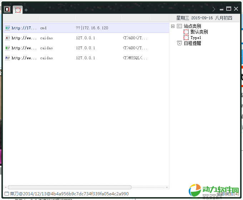
Task: Click the red dashed icon beside 默认类别
Action: (x=186, y=32)
